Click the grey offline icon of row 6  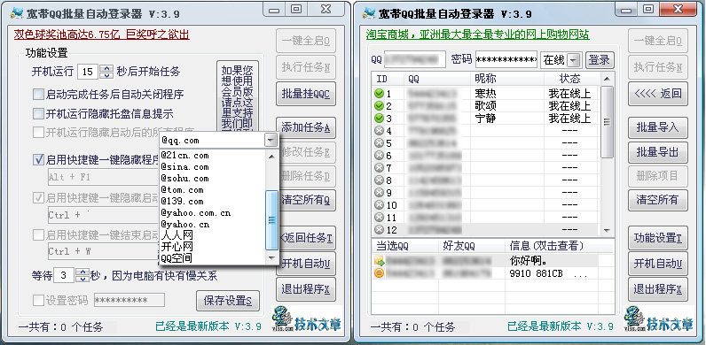pos(379,156)
